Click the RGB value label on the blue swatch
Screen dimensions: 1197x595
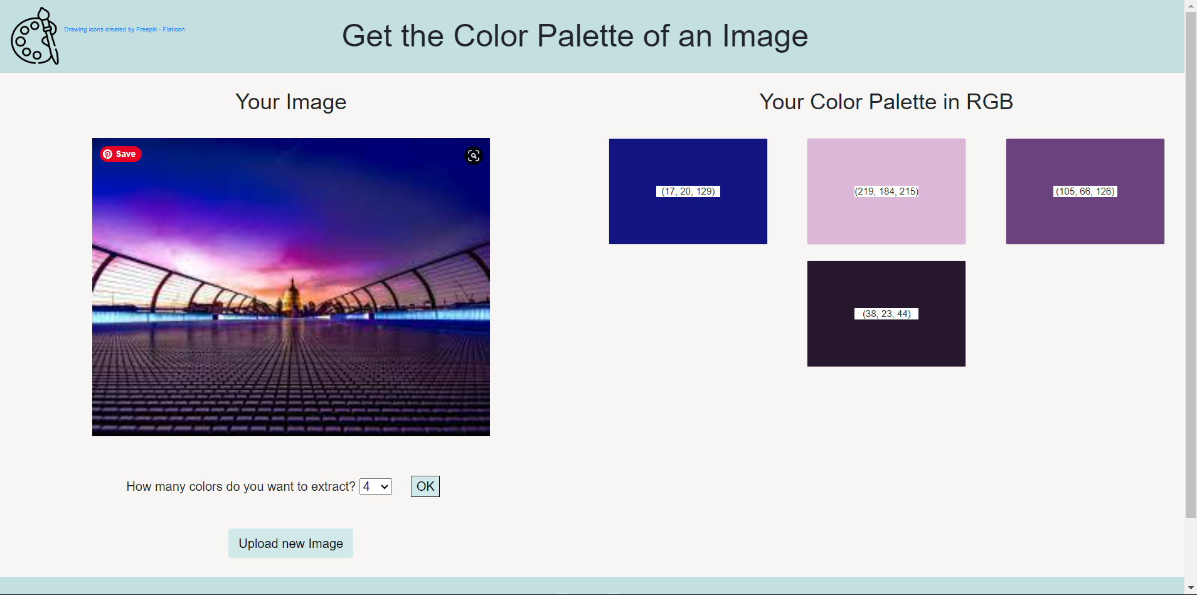[688, 191]
